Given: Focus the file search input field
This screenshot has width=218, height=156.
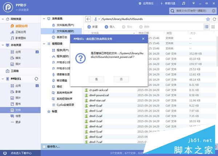Looking at the screenshot, I should click(x=193, y=11).
